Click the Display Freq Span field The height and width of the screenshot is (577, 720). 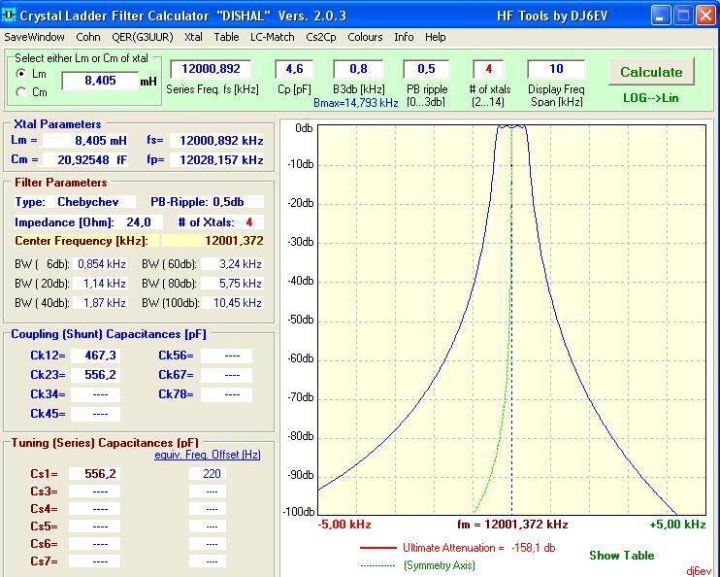click(x=556, y=69)
